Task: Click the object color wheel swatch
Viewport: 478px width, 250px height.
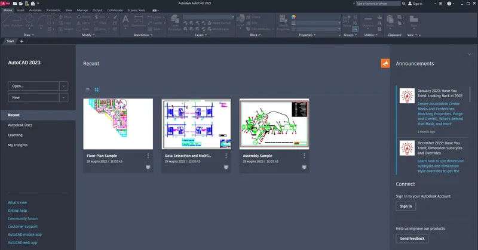Action: click(x=293, y=17)
